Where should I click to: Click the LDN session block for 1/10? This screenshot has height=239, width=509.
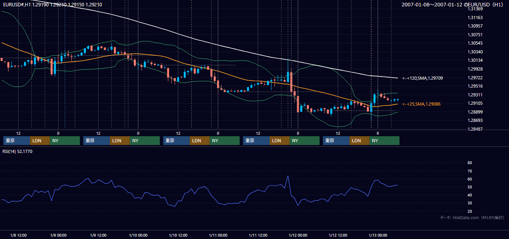coord(200,141)
